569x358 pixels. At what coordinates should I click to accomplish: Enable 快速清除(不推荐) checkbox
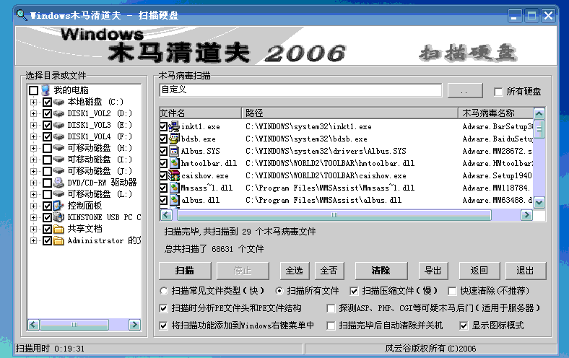(x=452, y=291)
